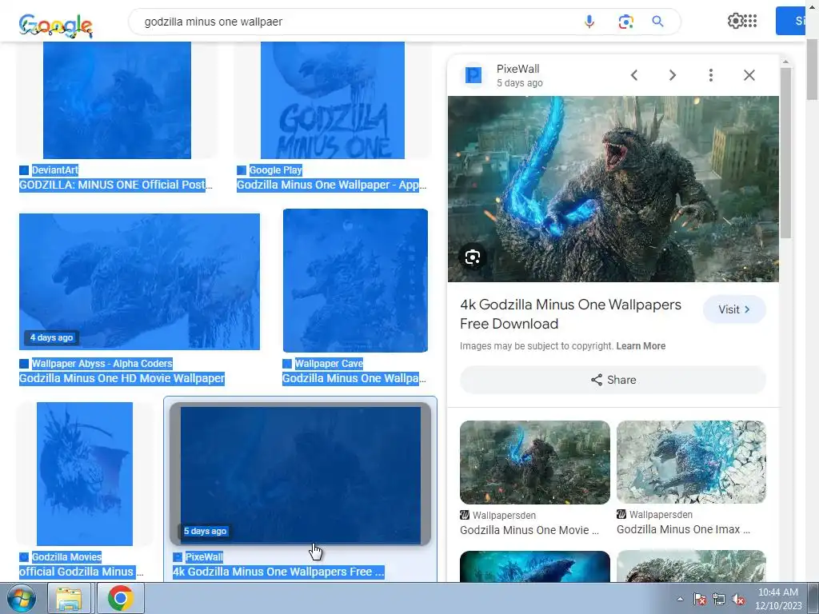
Task: Open the taskbar clock showing 10:44 AM
Action: pyautogui.click(x=777, y=599)
